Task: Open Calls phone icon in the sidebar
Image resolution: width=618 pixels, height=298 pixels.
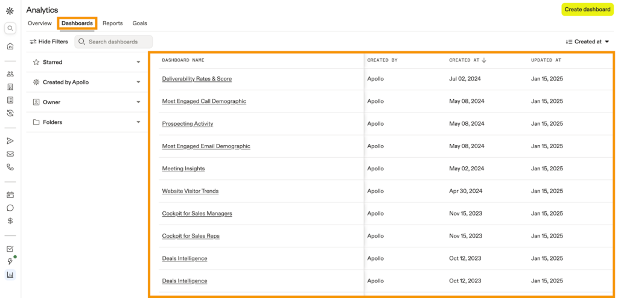Action: point(10,167)
